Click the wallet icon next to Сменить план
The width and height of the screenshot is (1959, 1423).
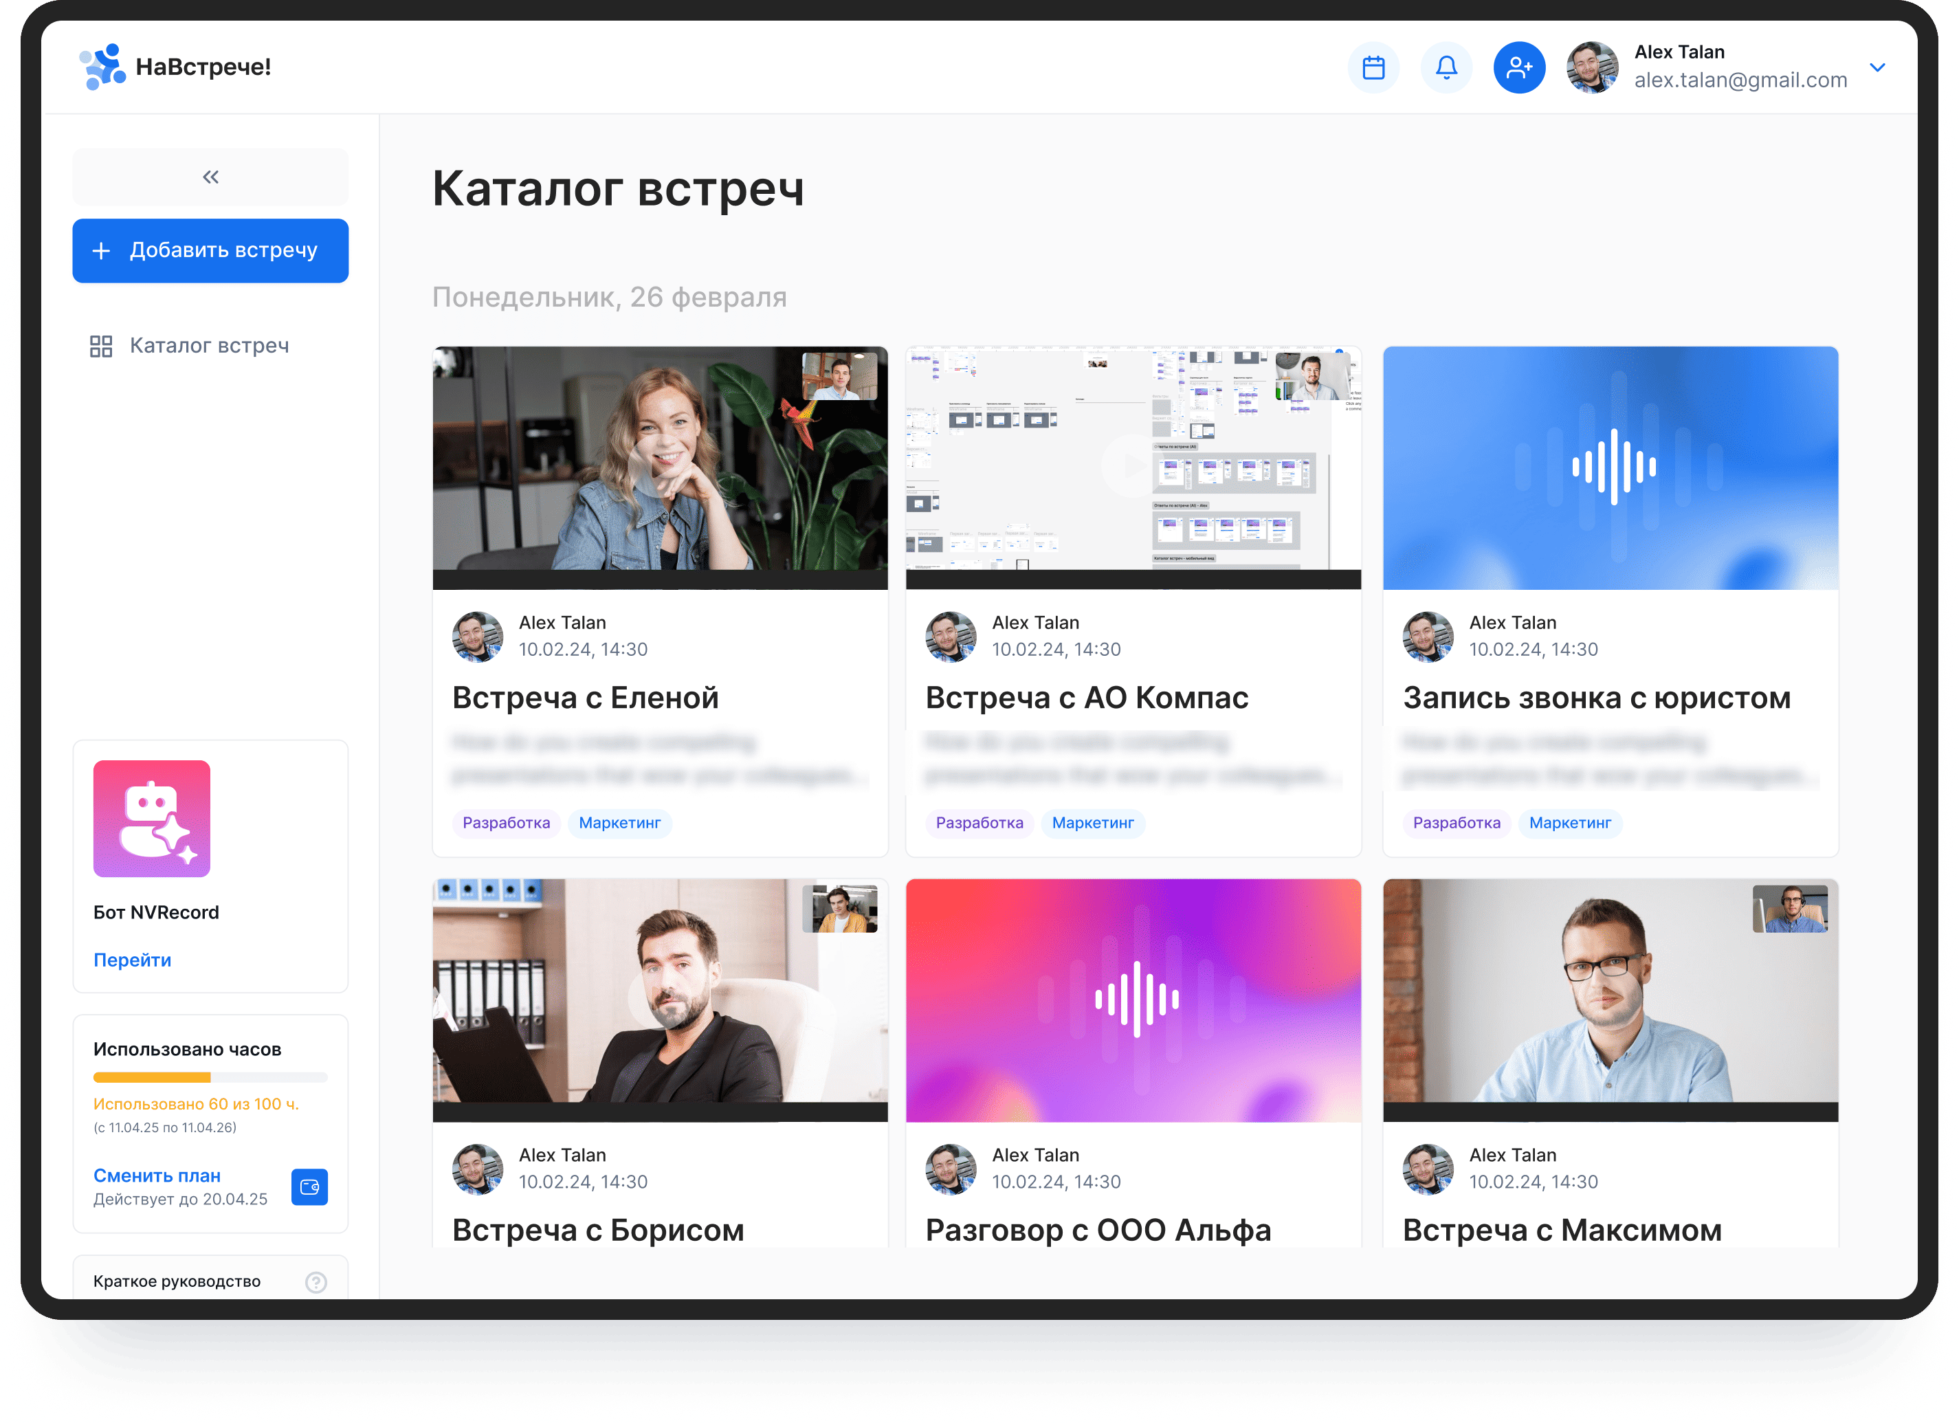(x=309, y=1187)
